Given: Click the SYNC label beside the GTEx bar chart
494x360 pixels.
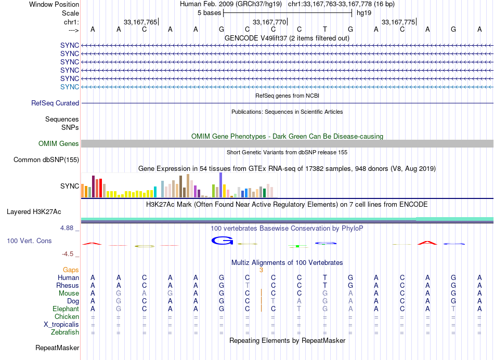Looking at the screenshot, I should pos(70,186).
